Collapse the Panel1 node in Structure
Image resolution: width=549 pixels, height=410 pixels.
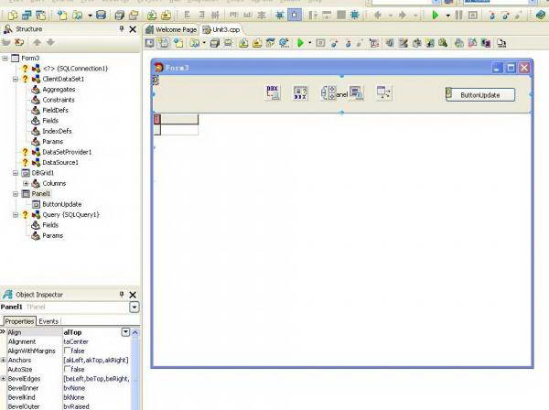click(16, 194)
